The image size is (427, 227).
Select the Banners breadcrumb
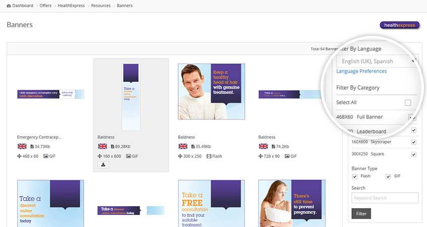click(x=125, y=6)
